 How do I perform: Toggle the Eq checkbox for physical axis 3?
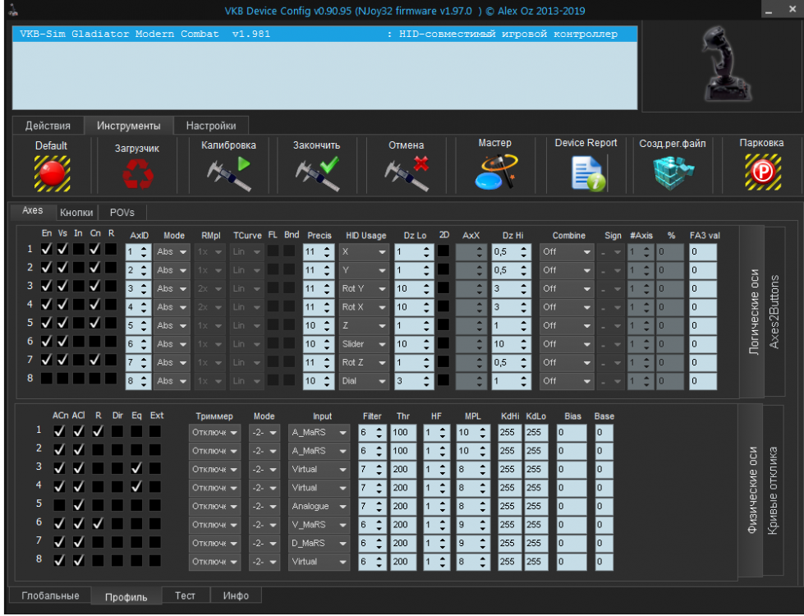click(136, 467)
